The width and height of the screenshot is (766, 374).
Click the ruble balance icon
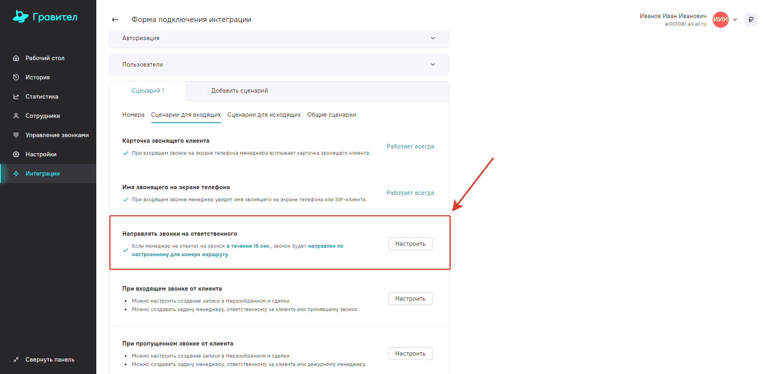(x=751, y=20)
